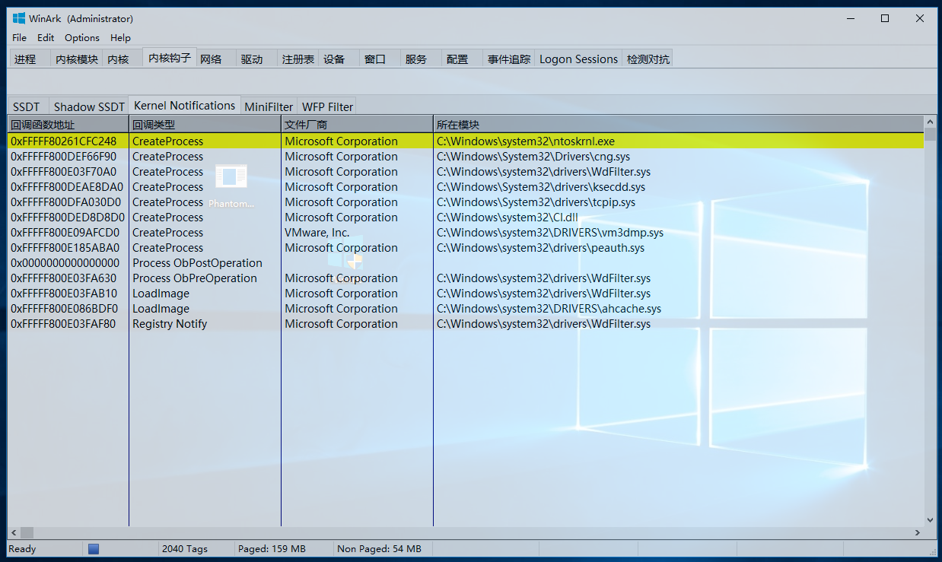
Task: Click the 2040 Tags status entry
Action: coord(185,548)
